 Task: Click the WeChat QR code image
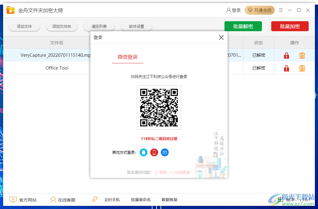coord(159,108)
